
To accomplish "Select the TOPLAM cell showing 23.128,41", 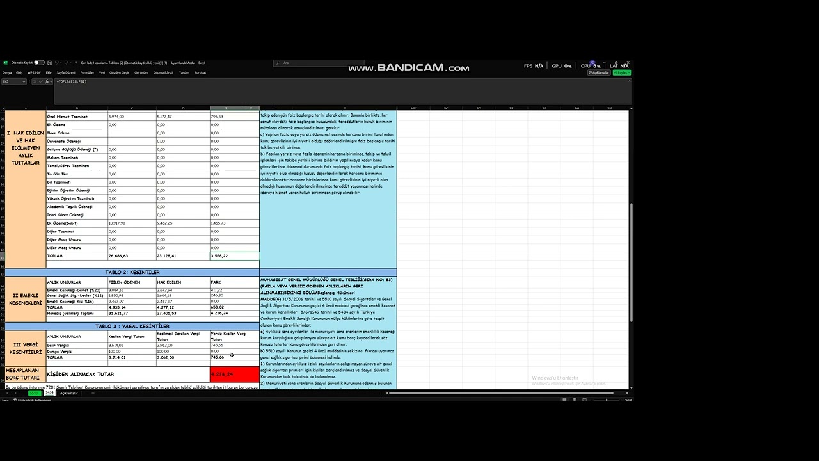I will pyautogui.click(x=183, y=255).
